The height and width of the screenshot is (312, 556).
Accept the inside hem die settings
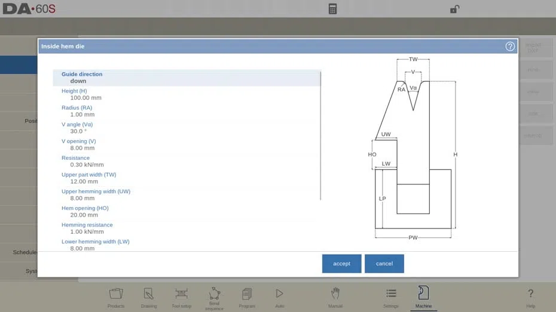pyautogui.click(x=341, y=264)
